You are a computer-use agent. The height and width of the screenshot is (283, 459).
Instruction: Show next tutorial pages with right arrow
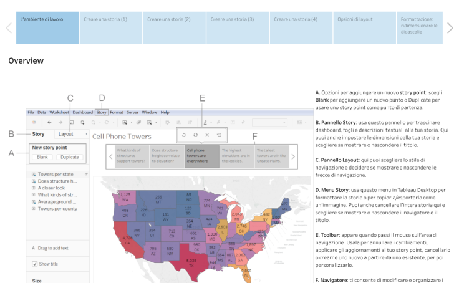(450, 28)
